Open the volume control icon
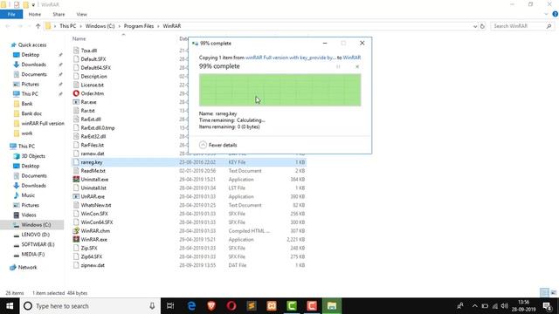Screen dimensions: 559x314 [504, 306]
